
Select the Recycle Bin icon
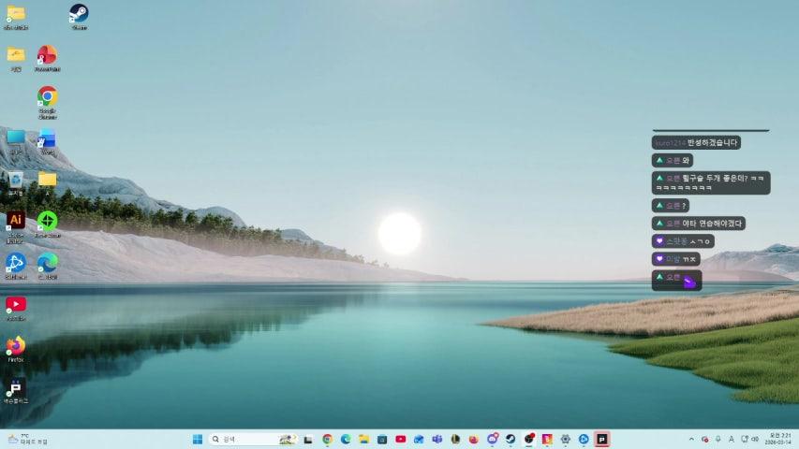coord(16,179)
